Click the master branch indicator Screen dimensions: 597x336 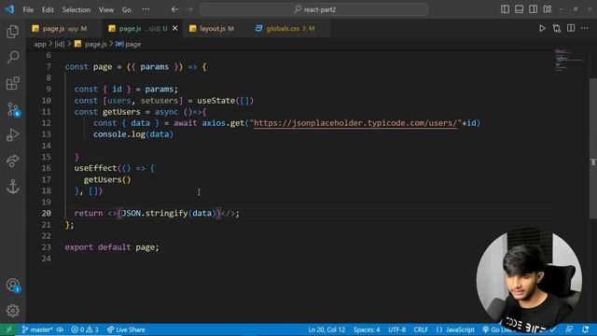coord(37,329)
